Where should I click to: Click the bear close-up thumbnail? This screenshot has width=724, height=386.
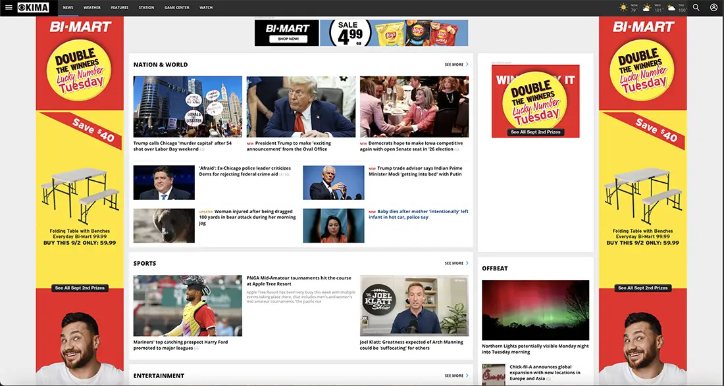click(164, 226)
